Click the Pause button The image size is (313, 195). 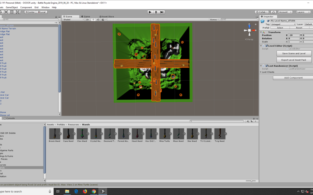tap(156, 12)
